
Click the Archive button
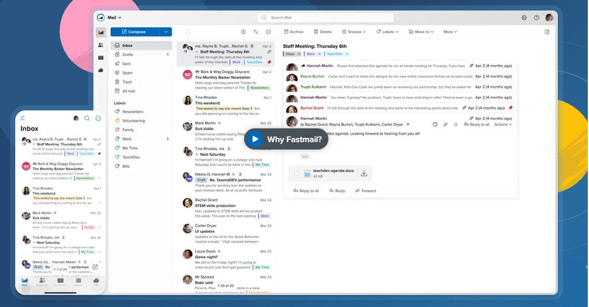(294, 32)
